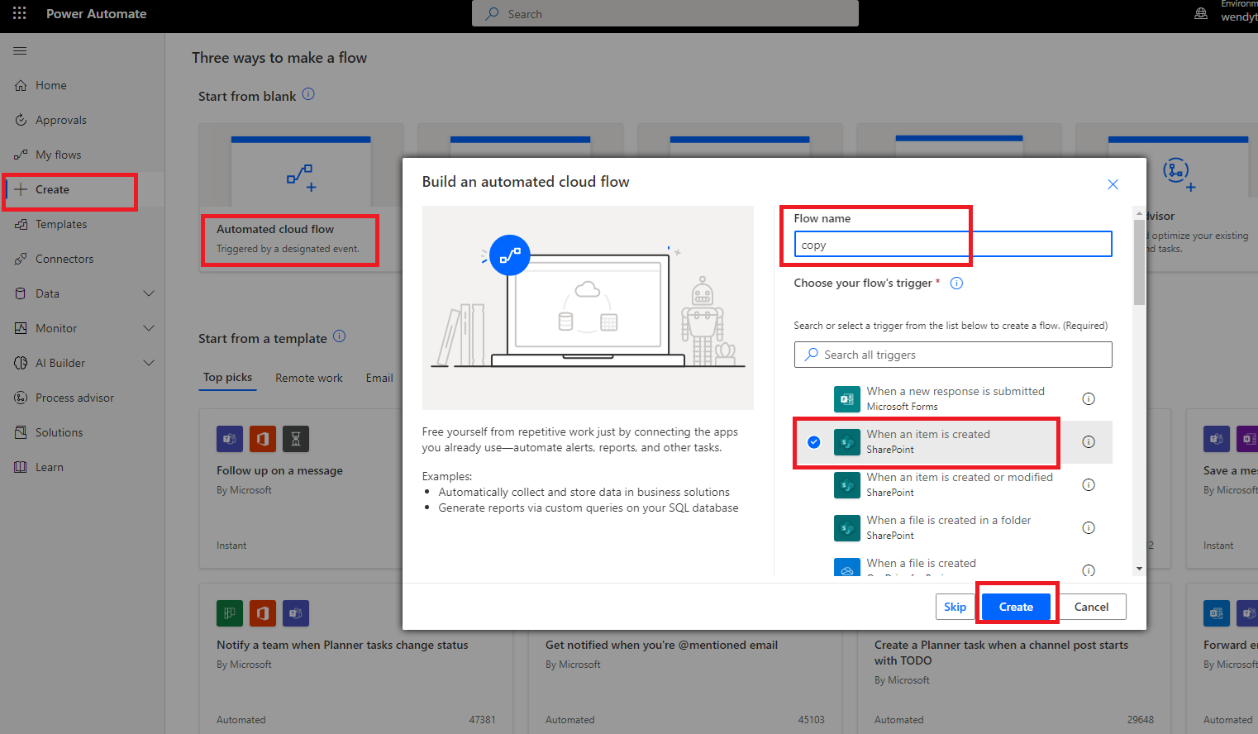
Task: Expand the Monitor menu chevron
Action: coord(149,328)
